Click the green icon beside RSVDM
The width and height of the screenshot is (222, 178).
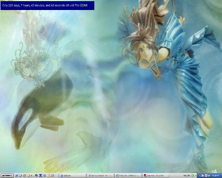[x=192, y=175]
